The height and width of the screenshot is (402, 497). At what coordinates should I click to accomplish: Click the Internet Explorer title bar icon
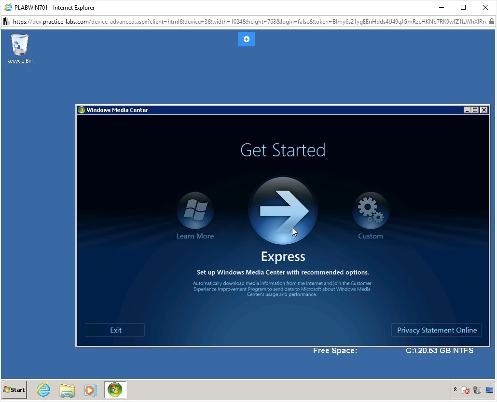click(8, 7)
